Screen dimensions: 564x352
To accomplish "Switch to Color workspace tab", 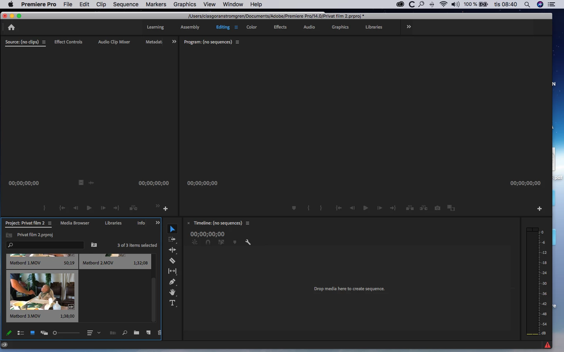I will (x=251, y=27).
